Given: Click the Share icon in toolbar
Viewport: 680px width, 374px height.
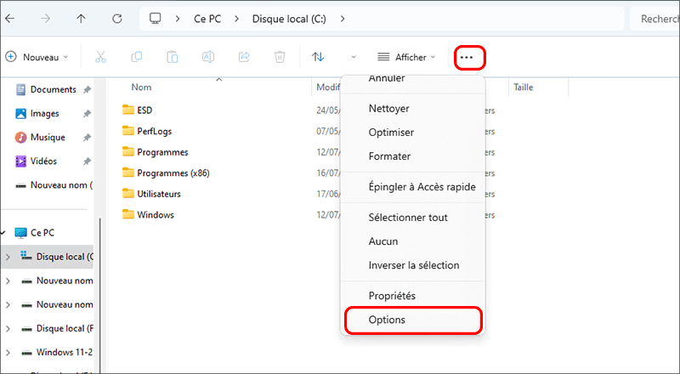Looking at the screenshot, I should click(x=244, y=57).
